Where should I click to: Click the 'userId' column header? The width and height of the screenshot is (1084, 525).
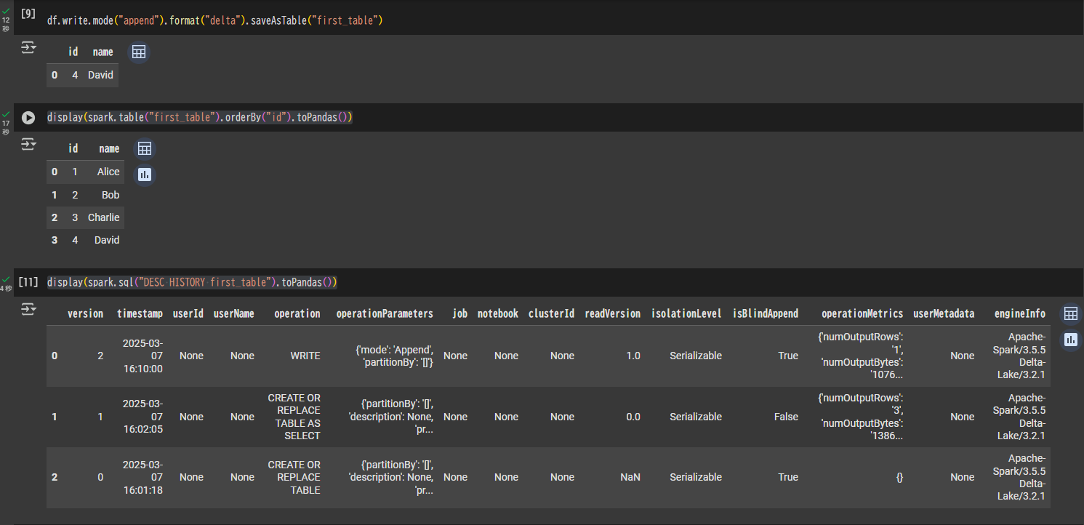[x=188, y=314]
